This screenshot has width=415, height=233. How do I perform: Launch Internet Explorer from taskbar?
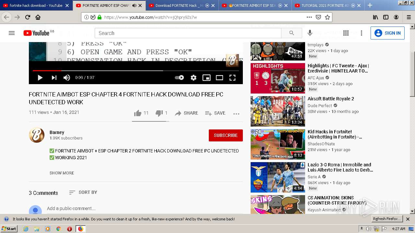tap(26, 229)
